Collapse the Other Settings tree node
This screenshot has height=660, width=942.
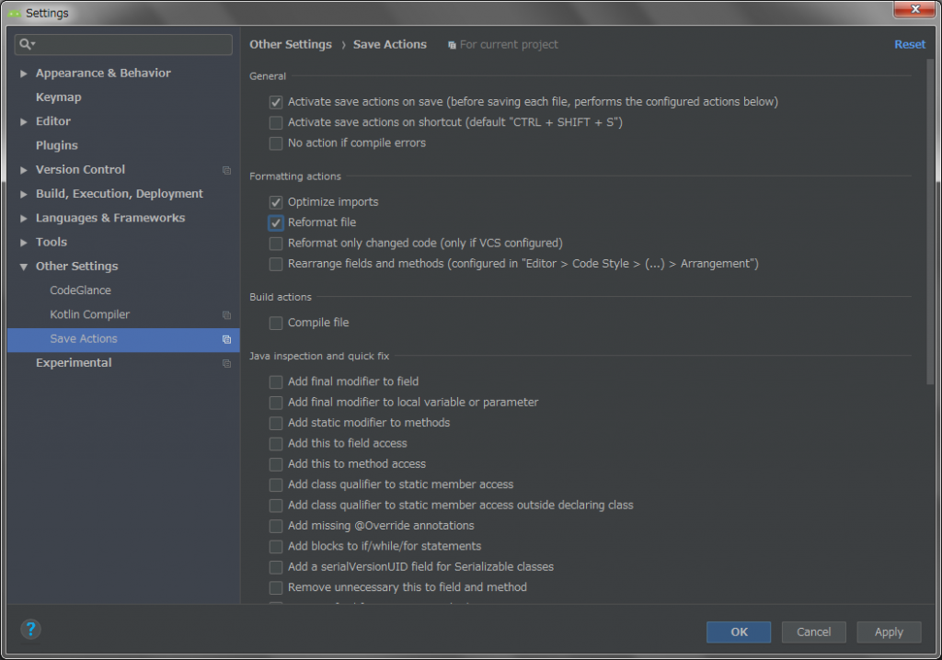24,267
